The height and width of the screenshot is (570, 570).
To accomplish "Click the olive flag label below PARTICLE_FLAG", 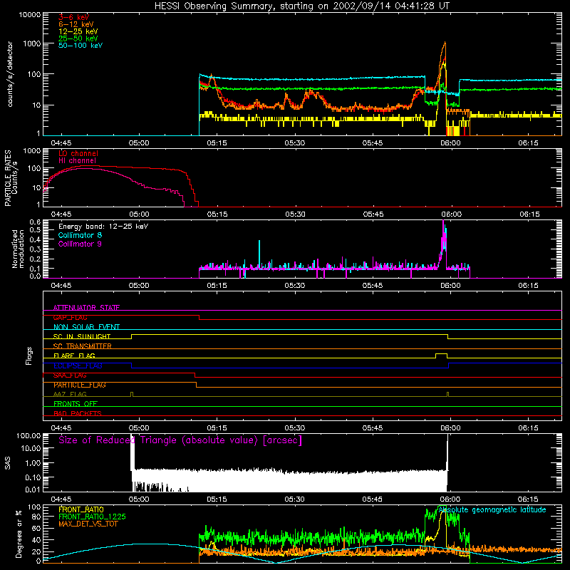I will (x=70, y=394).
